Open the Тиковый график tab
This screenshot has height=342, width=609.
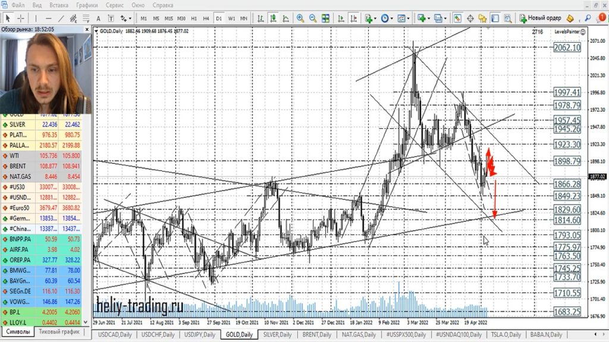click(x=59, y=332)
